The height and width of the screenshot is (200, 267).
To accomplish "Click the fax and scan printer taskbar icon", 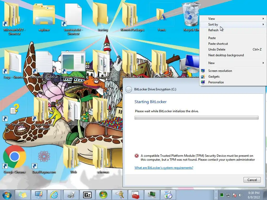I will 71,195.
